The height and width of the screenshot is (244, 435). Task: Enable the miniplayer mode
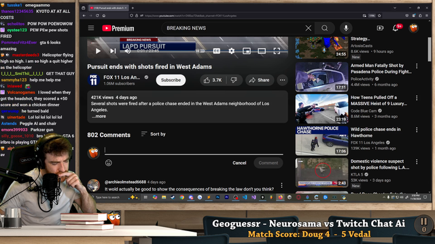(246, 51)
